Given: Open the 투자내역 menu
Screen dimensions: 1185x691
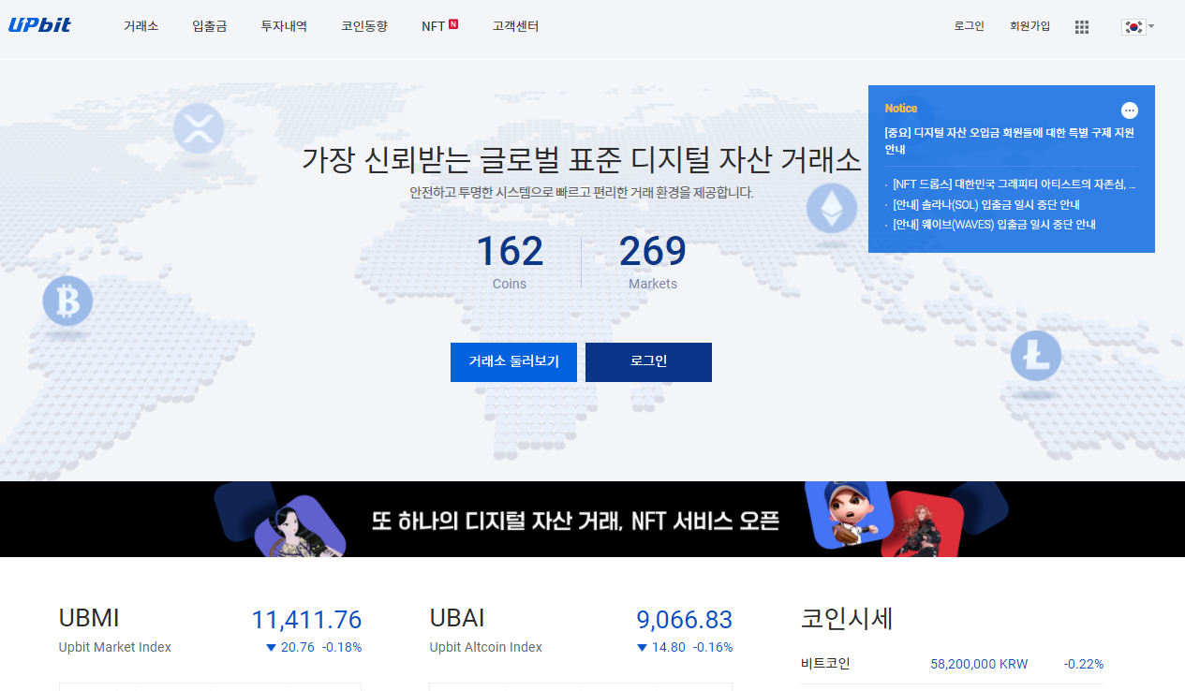Looking at the screenshot, I should [x=284, y=26].
